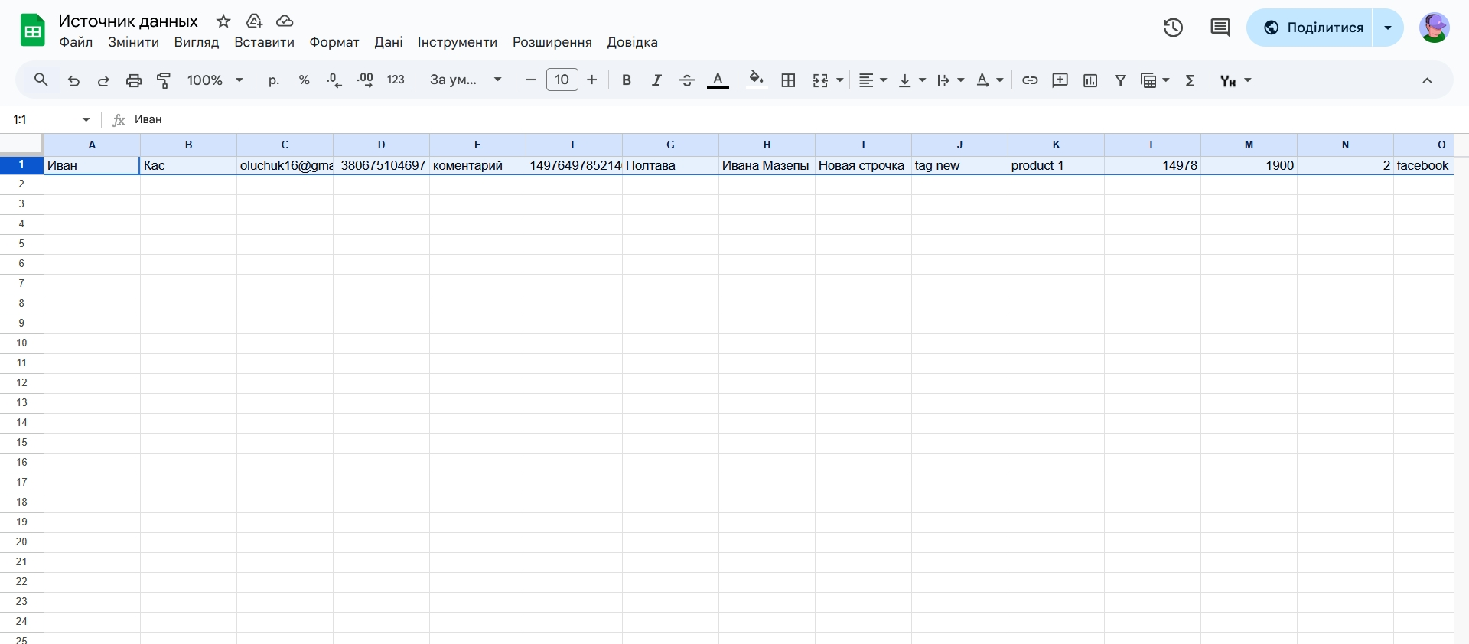Click the merge cells icon
Viewport: 1469px width, 644px height.
click(820, 80)
